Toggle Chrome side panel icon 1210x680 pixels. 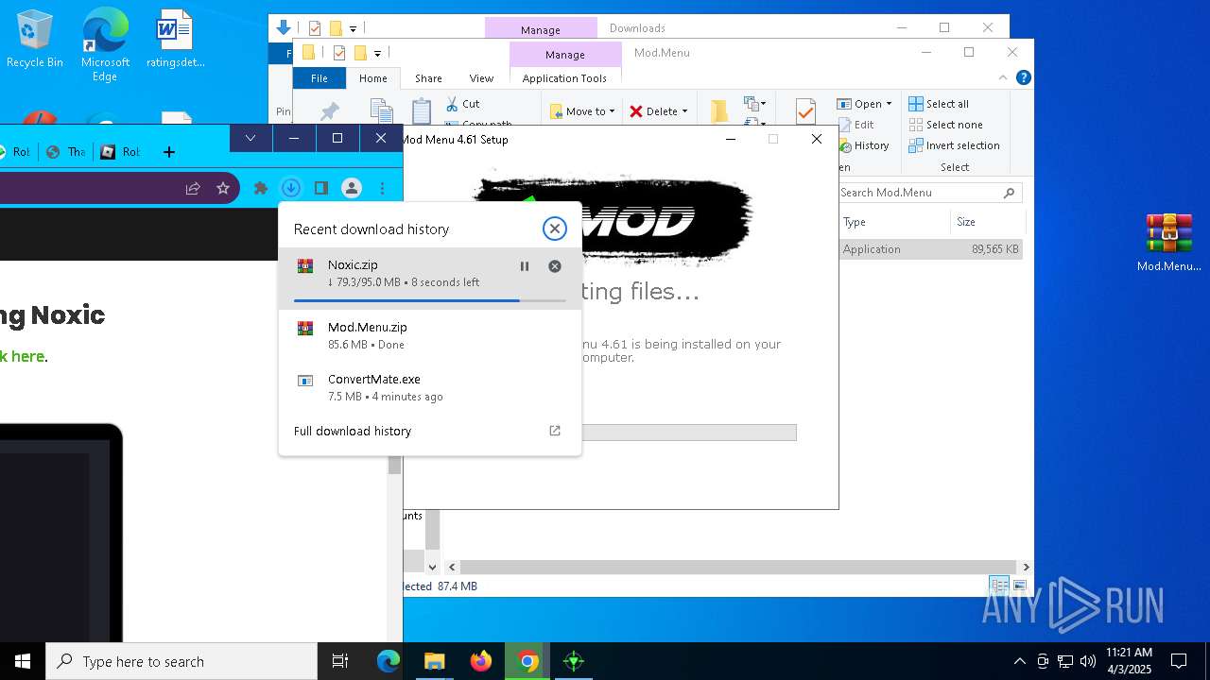[x=321, y=188]
